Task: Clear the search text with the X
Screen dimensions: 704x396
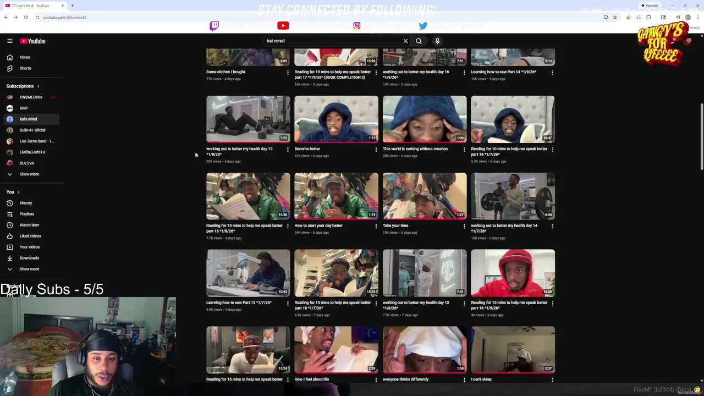Action: (x=405, y=41)
